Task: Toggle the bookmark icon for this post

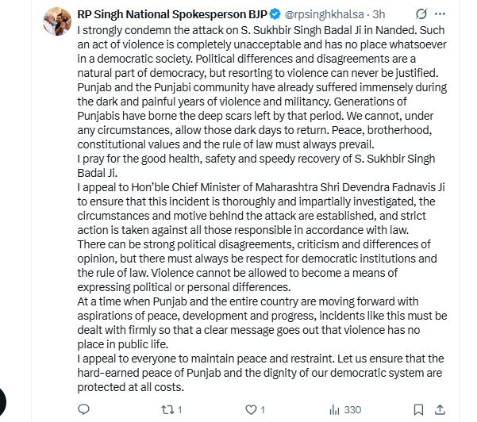Action: point(418,410)
